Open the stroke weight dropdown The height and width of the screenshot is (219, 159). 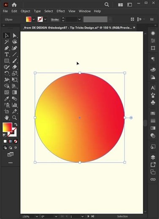(79, 19)
